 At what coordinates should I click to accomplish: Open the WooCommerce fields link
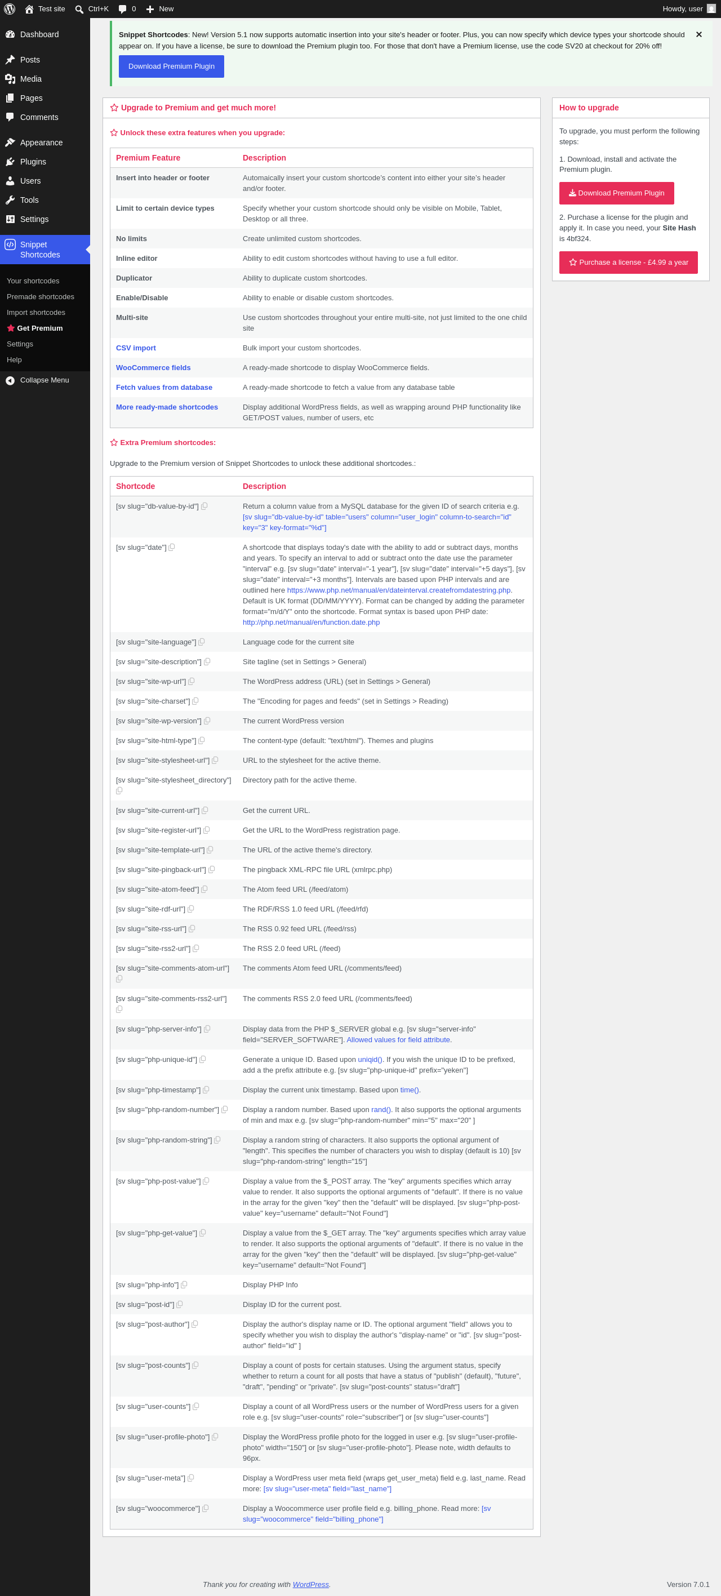tap(153, 368)
